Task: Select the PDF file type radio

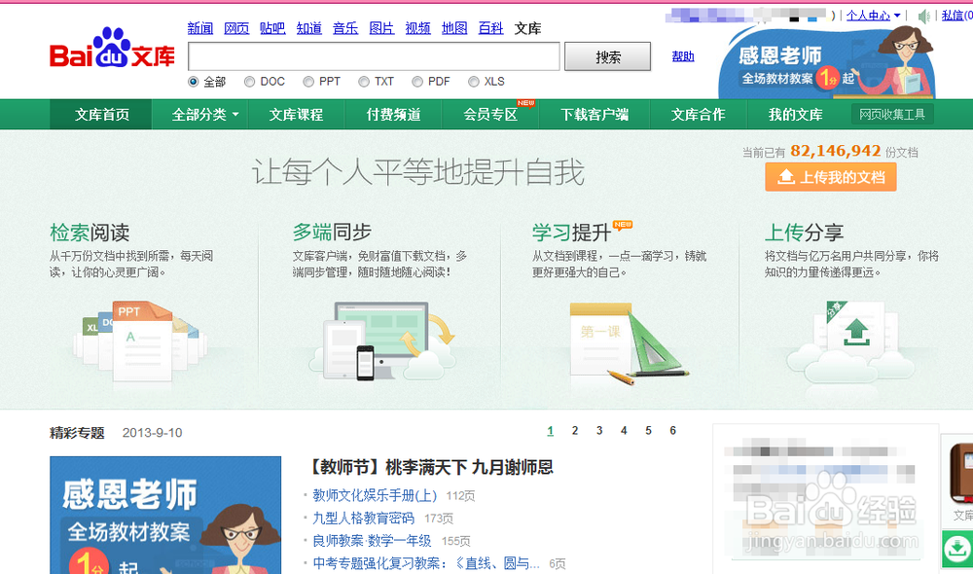Action: (x=417, y=82)
